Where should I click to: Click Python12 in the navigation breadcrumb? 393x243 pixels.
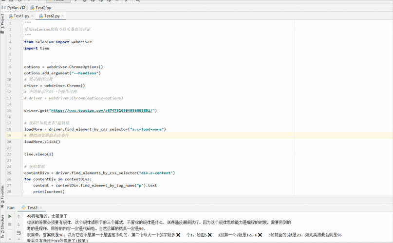click(16, 8)
